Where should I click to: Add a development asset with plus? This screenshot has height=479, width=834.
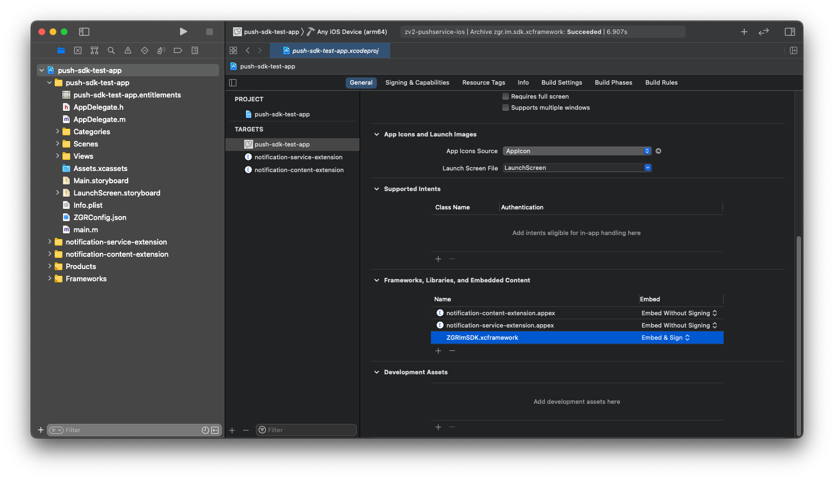[438, 427]
